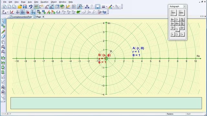
Task: Save the document with the floppy disk icon
Action: [25, 6]
